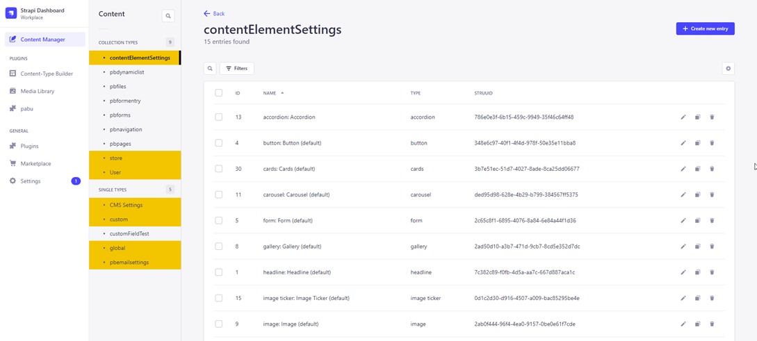Check the accordion: Accordion row checkbox

click(x=219, y=117)
